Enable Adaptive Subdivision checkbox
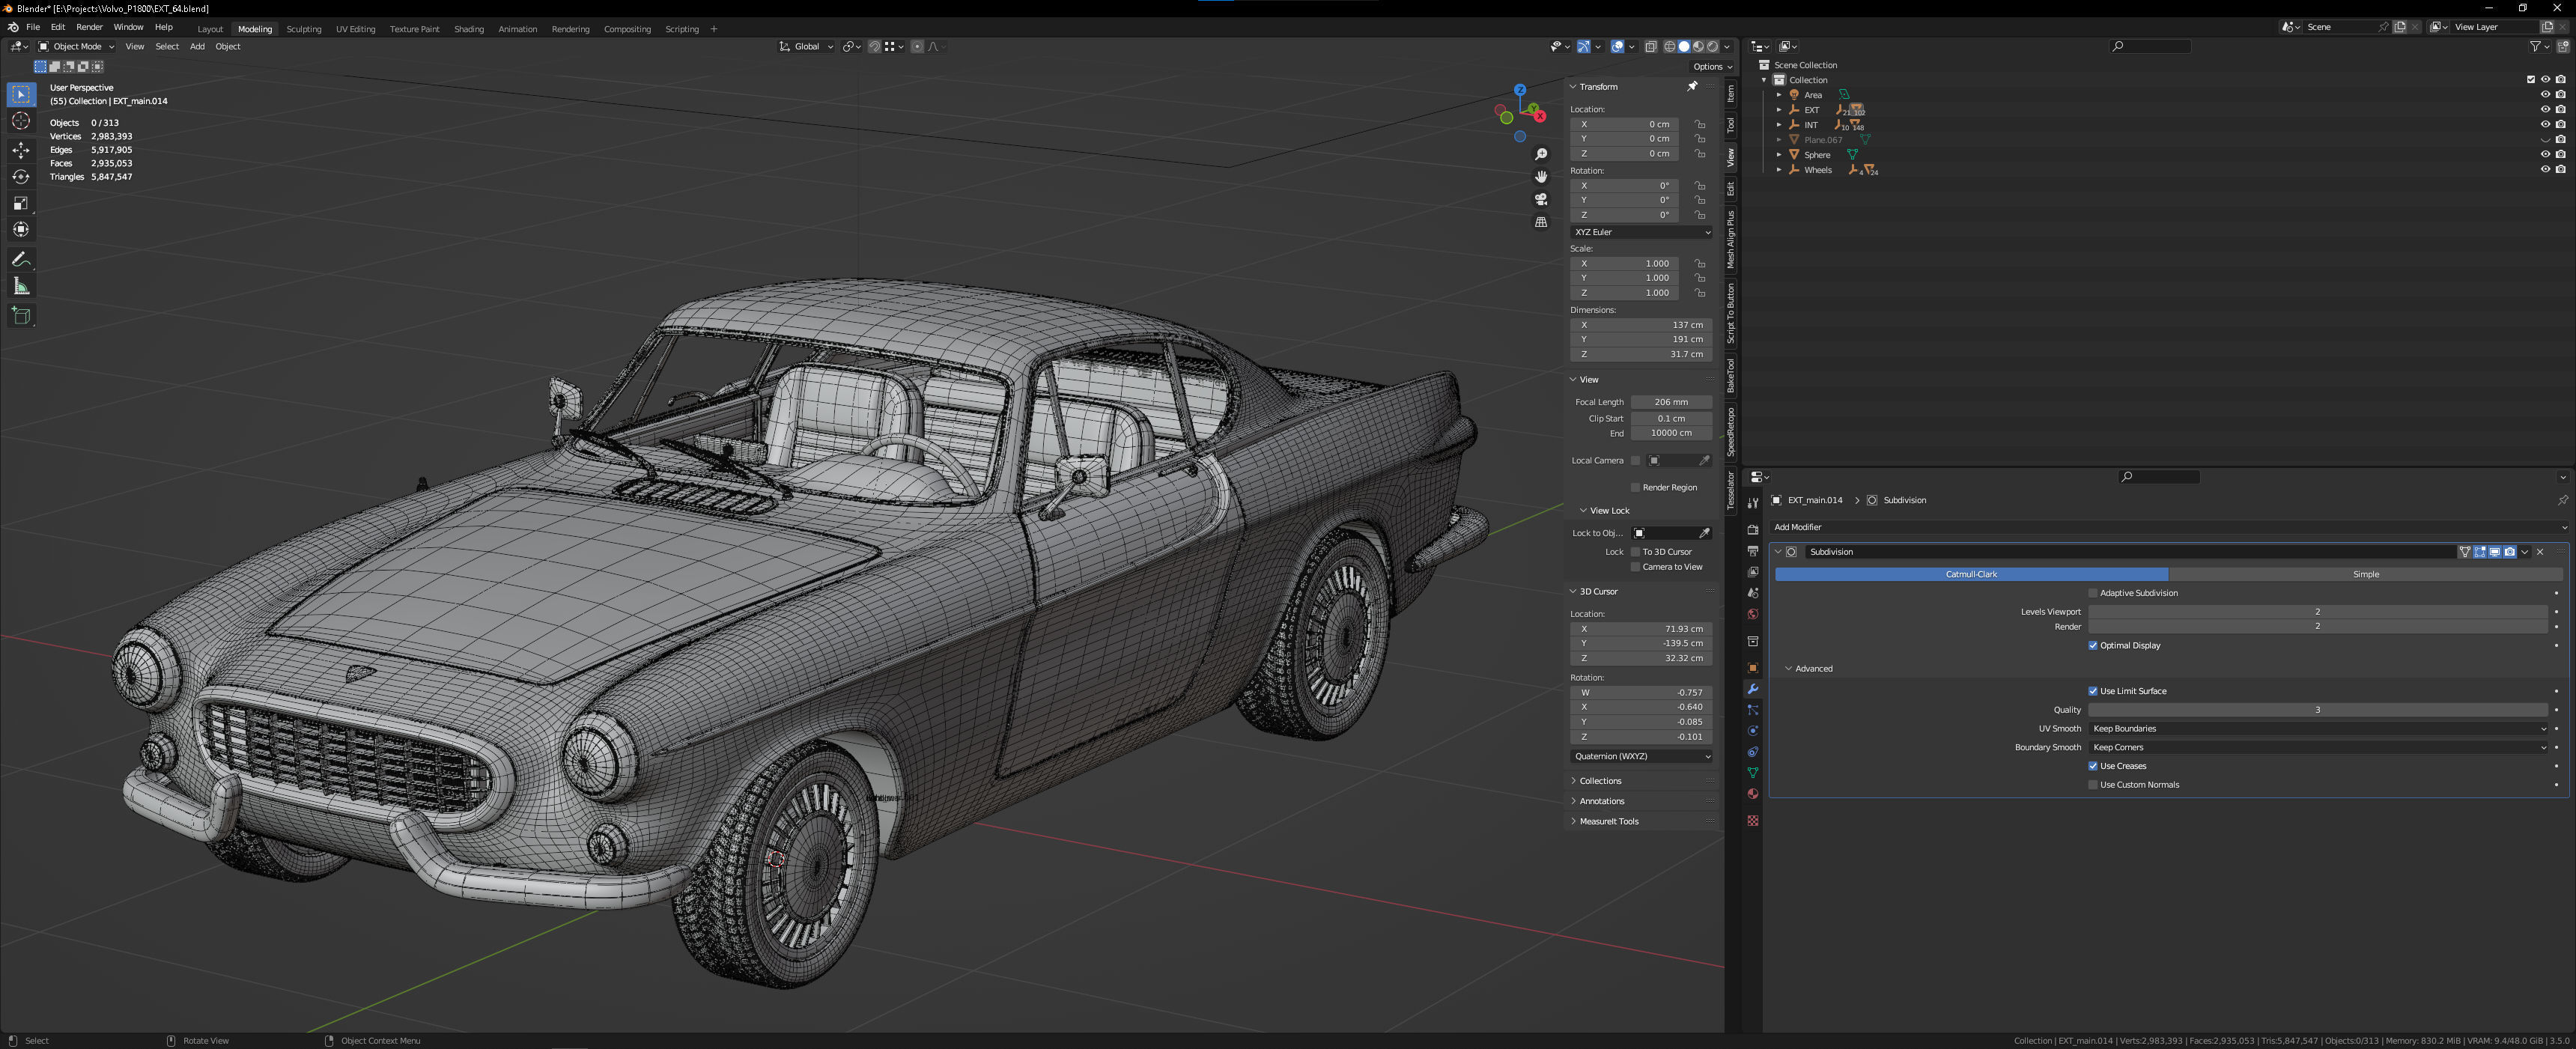 (x=2092, y=593)
